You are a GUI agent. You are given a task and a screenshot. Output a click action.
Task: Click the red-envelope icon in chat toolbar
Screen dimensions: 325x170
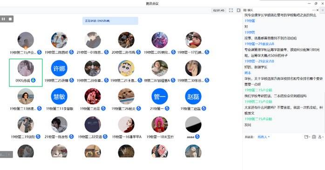pyautogui.click(x=314, y=137)
